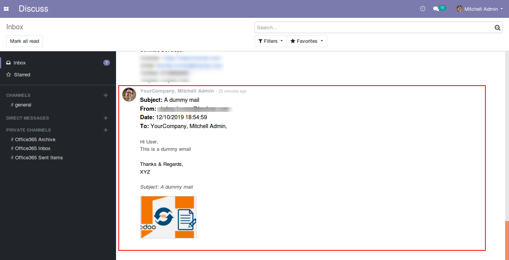509x260 pixels.
Task: Add a new channel with plus icon
Action: [x=106, y=95]
